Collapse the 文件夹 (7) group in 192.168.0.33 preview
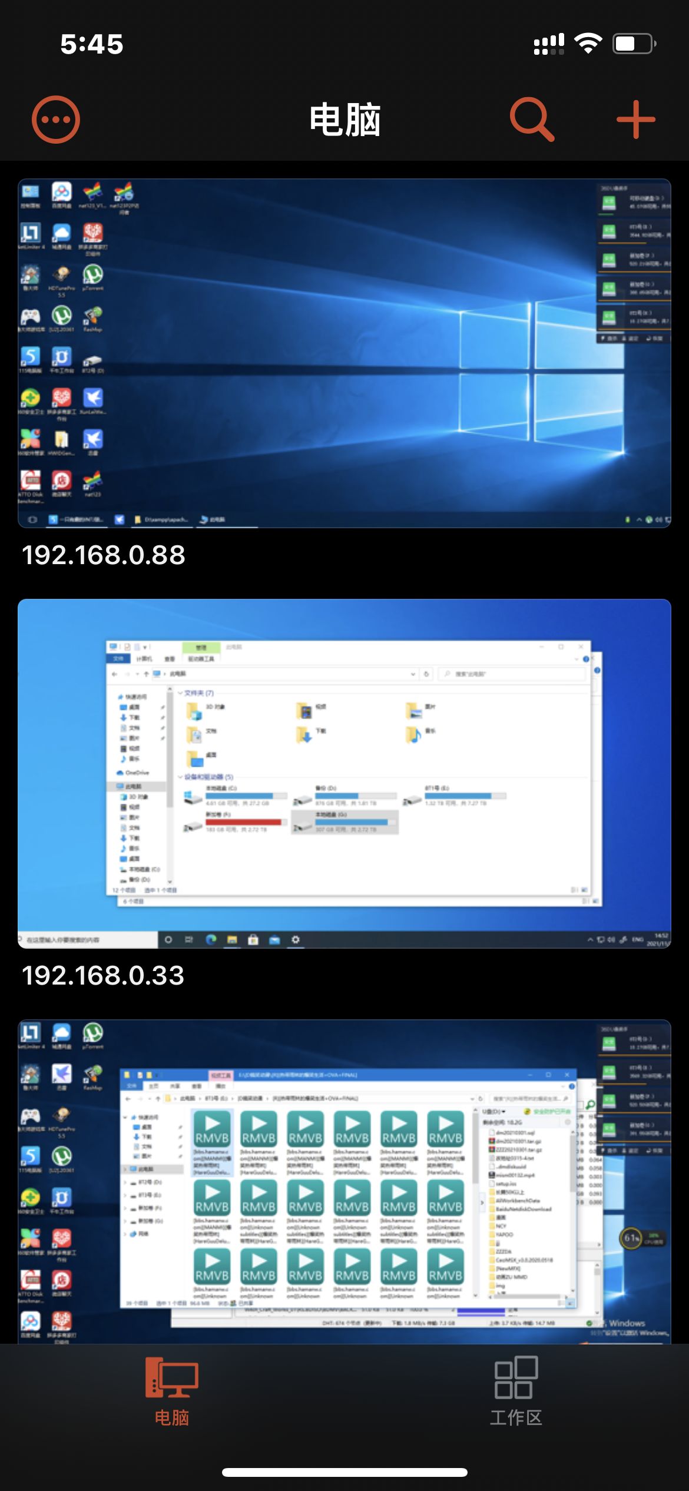 181,693
